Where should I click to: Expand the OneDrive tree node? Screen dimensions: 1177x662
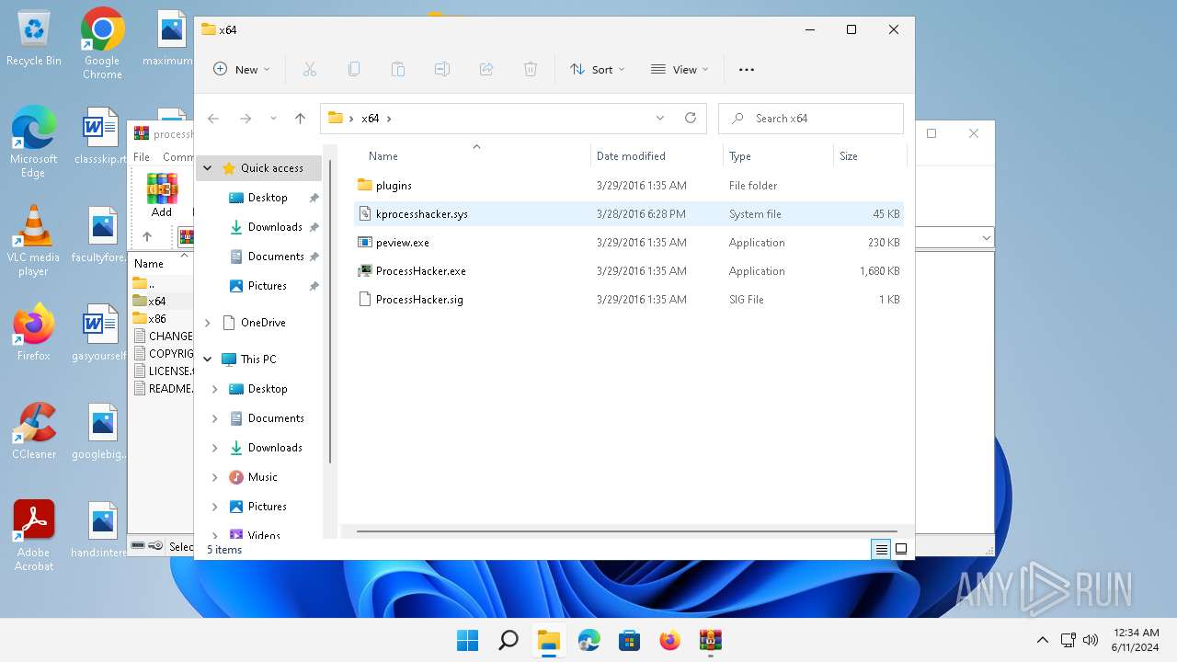point(208,323)
